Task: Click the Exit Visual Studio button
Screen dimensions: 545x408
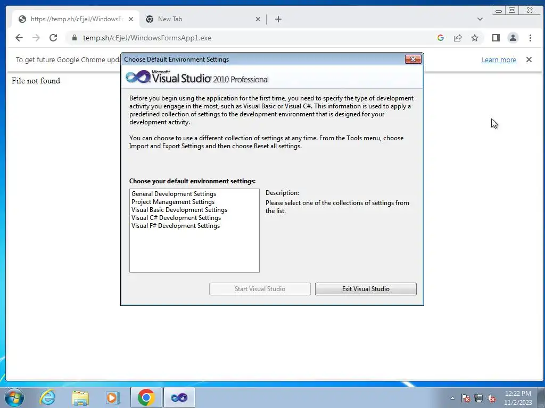Action: coord(366,289)
